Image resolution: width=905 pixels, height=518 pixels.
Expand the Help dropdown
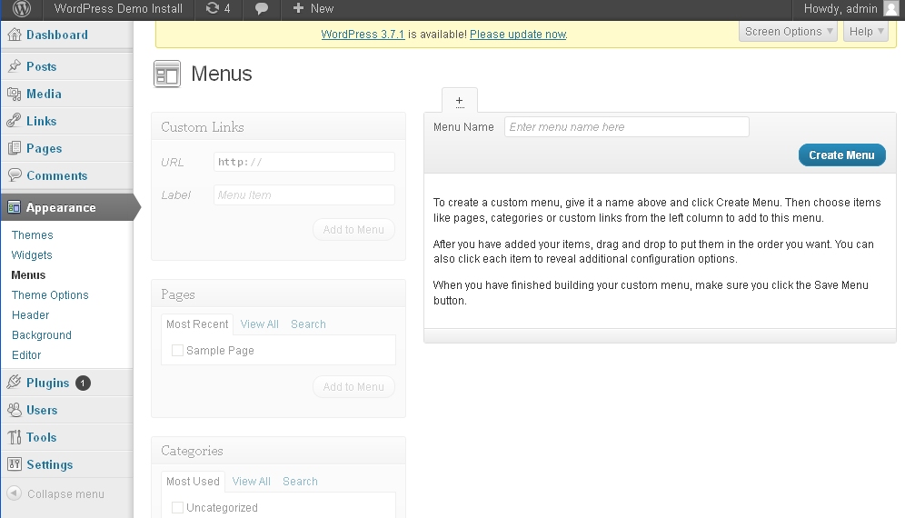(x=867, y=31)
